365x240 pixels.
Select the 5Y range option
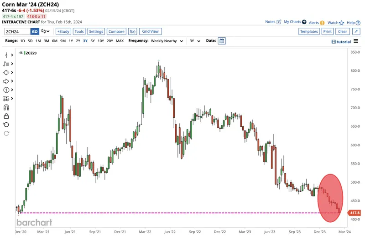click(x=93, y=41)
